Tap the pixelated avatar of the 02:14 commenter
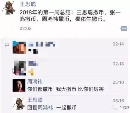Viewport: 130px width, 113px height. [x=19, y=48]
